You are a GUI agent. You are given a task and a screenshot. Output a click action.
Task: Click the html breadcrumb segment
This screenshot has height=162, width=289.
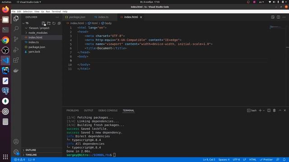click(93, 23)
